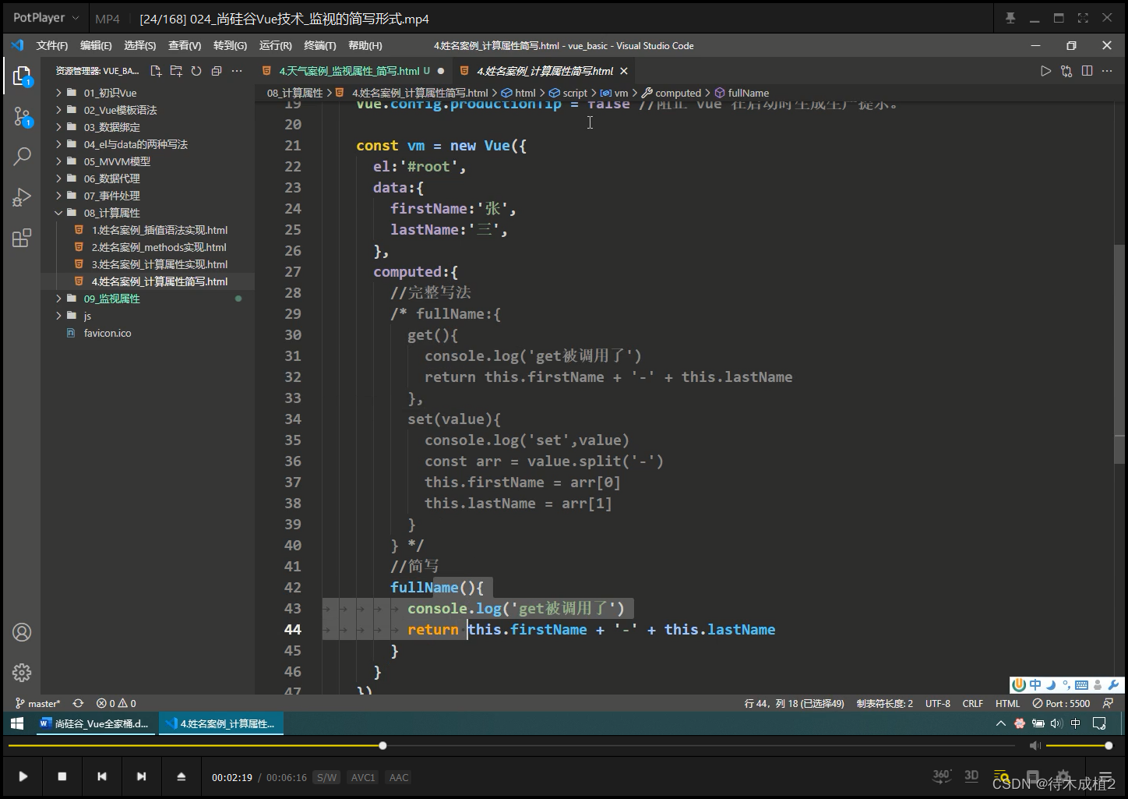
Task: Adjust the PotPlayer volume slider
Action: coord(1079,746)
